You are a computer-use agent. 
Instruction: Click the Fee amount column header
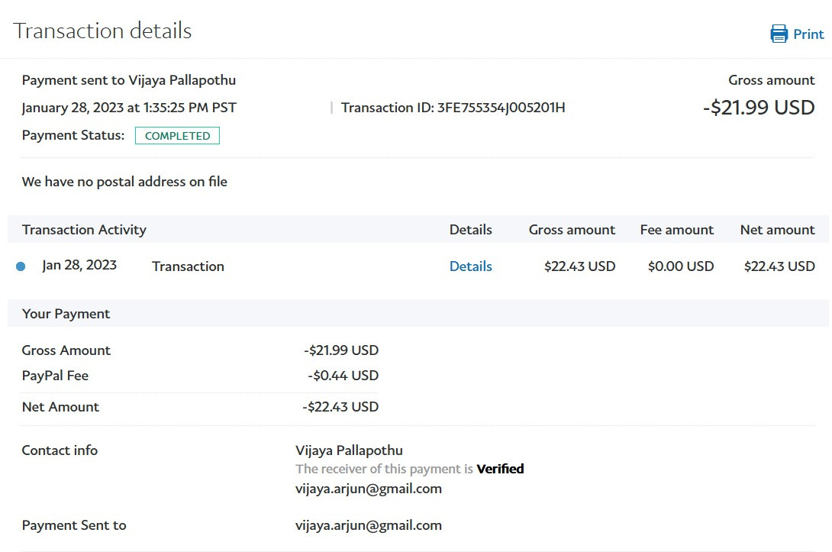[x=676, y=230]
